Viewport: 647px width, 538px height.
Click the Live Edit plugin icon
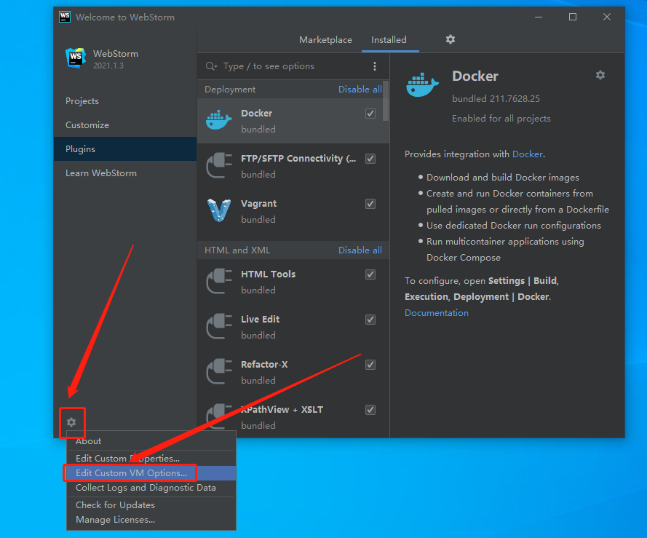[x=219, y=326]
